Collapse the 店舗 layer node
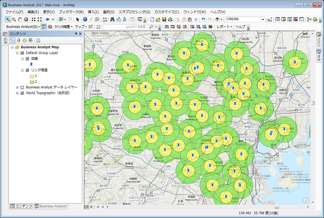Viewport: 324px width, 218px height. (23, 59)
